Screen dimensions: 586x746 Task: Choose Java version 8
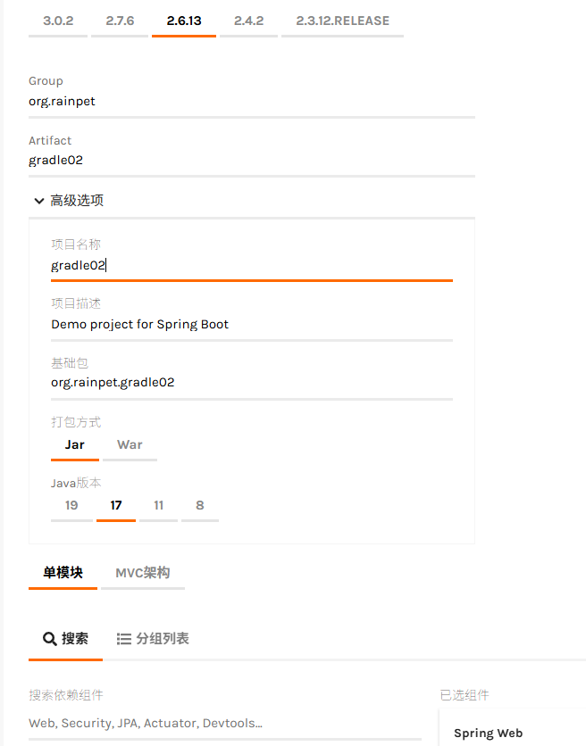coord(199,505)
